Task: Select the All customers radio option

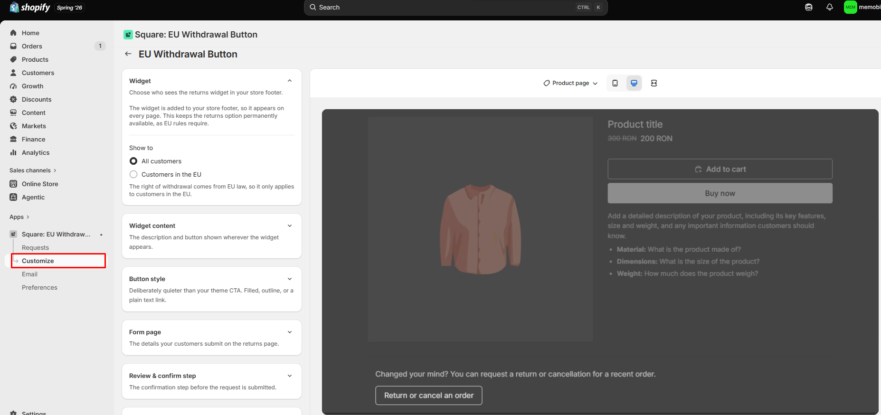Action: pos(133,161)
